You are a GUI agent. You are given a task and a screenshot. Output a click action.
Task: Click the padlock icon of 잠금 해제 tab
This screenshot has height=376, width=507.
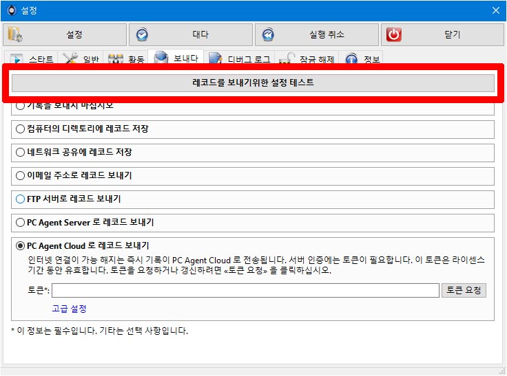coord(287,58)
